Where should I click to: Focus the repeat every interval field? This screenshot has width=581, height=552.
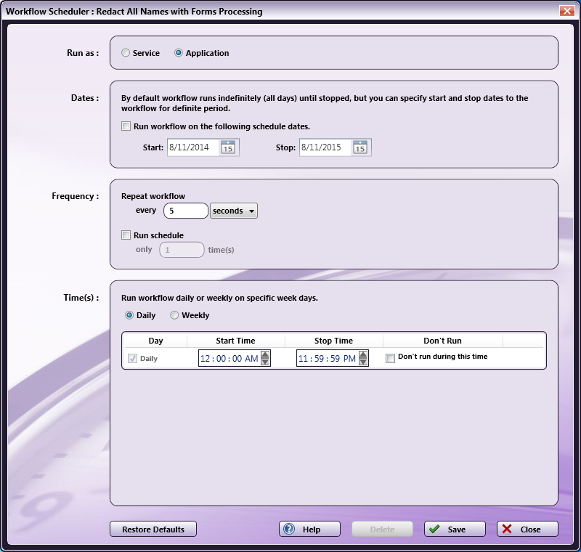coord(186,211)
